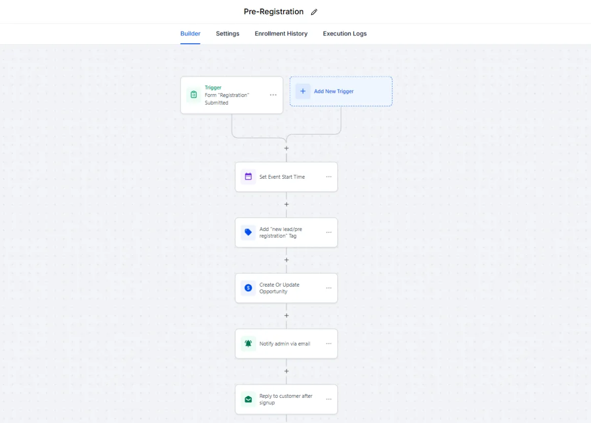Click the pencil icon to rename workflow
The width and height of the screenshot is (591, 423).
pos(314,12)
